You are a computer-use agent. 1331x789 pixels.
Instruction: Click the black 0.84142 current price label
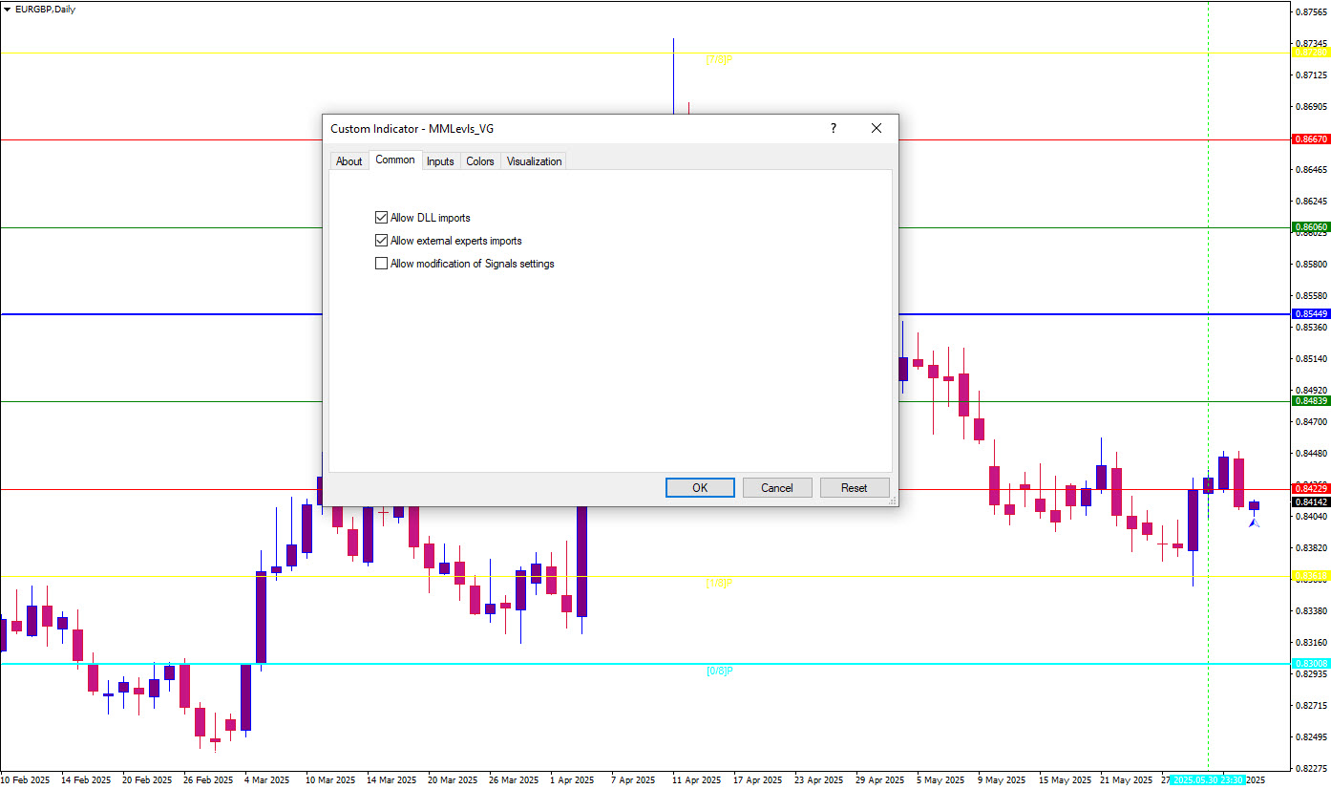[1311, 501]
